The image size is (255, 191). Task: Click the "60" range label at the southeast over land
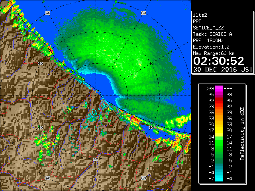pyautogui.click(x=143, y=178)
